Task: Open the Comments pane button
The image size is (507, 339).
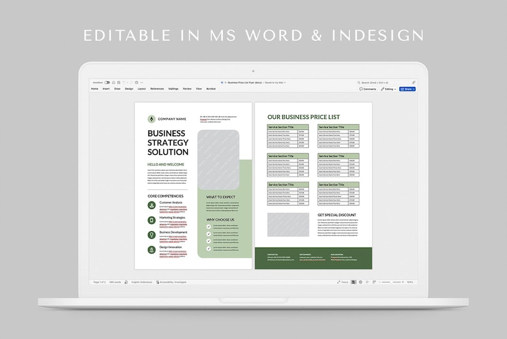Action: click(x=368, y=89)
